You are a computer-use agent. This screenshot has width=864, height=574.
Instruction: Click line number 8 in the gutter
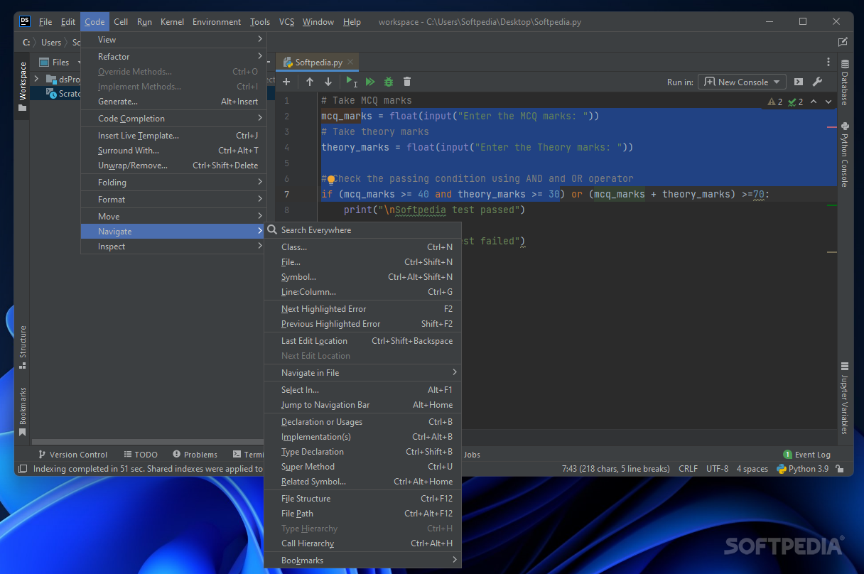[x=286, y=210]
